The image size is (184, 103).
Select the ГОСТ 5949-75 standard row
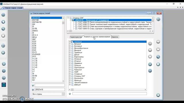click(114, 29)
